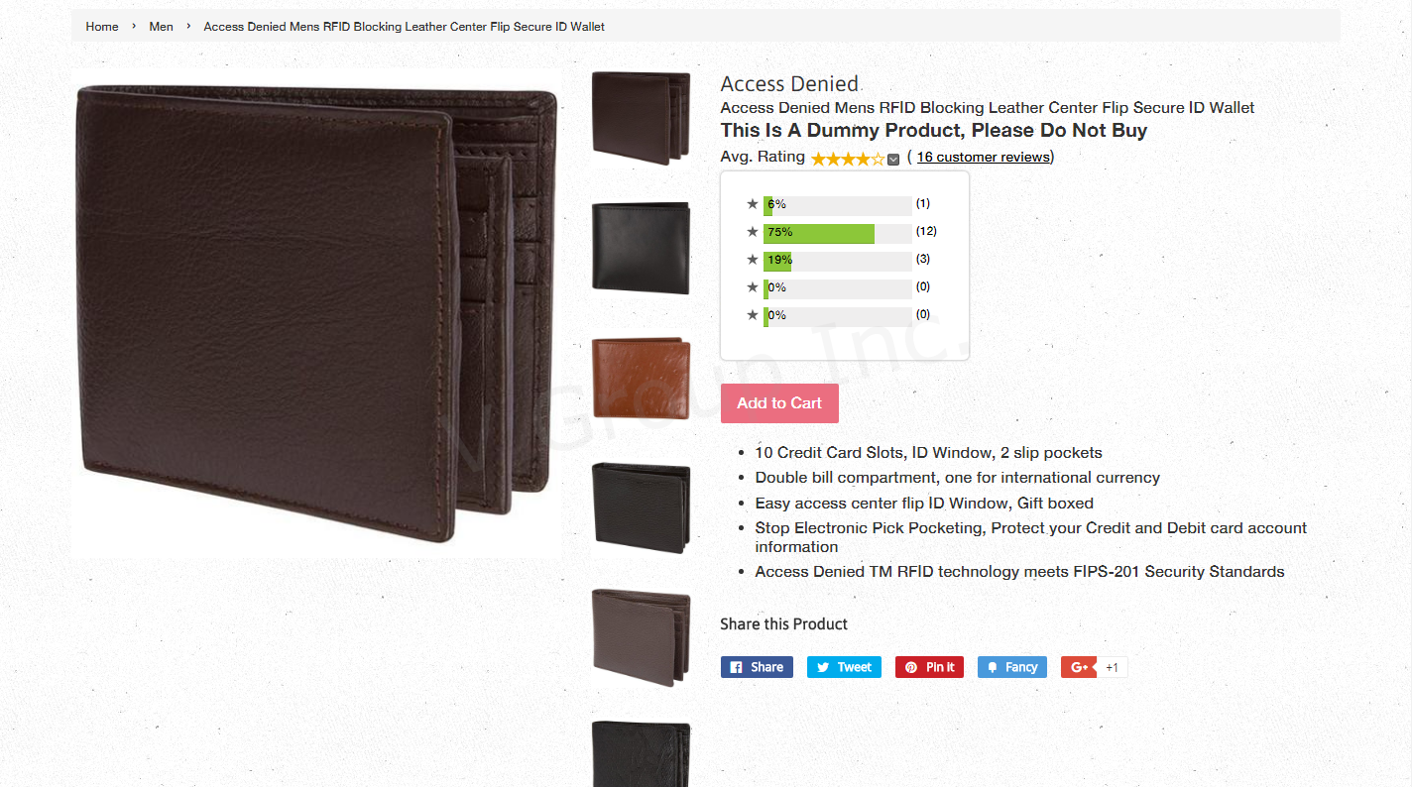Add the wallet to cart
1412x787 pixels.
coord(779,403)
